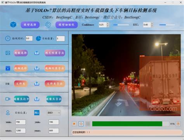Click the orange video result export button
184x140 pixels.
coord(55,68)
